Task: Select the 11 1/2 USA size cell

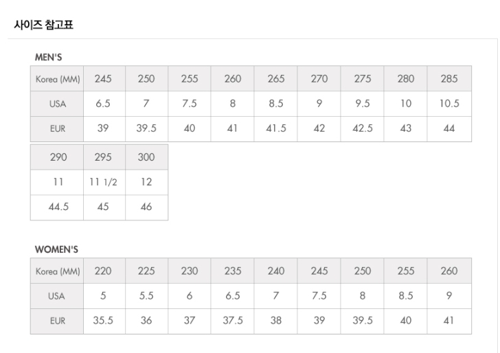Action: tap(103, 182)
